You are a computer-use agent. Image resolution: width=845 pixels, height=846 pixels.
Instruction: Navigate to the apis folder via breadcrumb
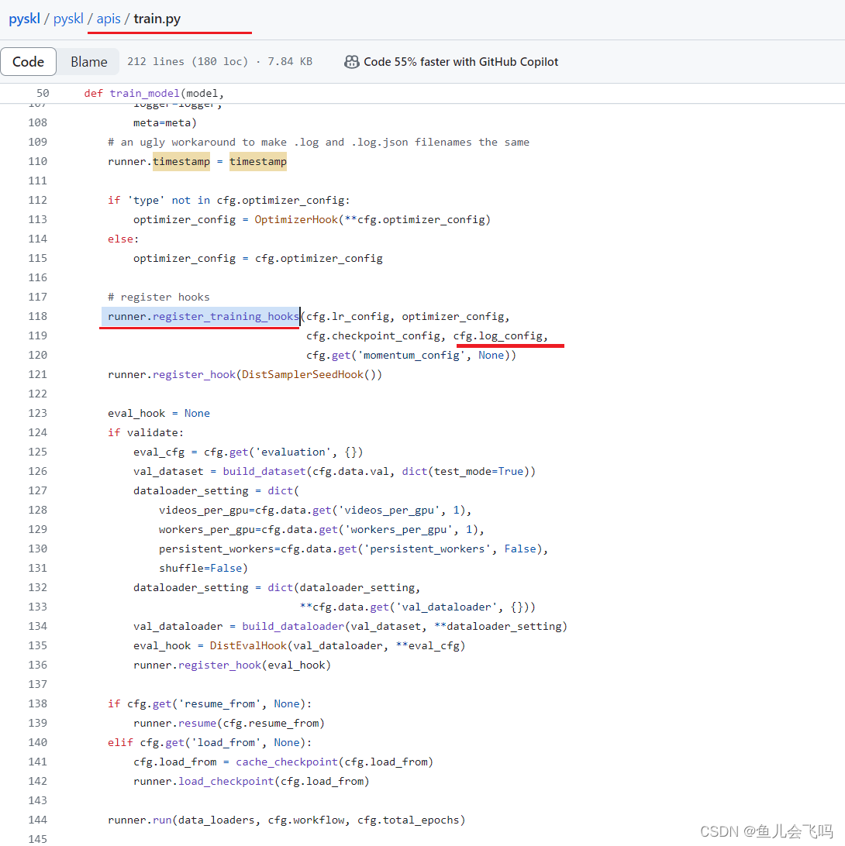point(108,19)
